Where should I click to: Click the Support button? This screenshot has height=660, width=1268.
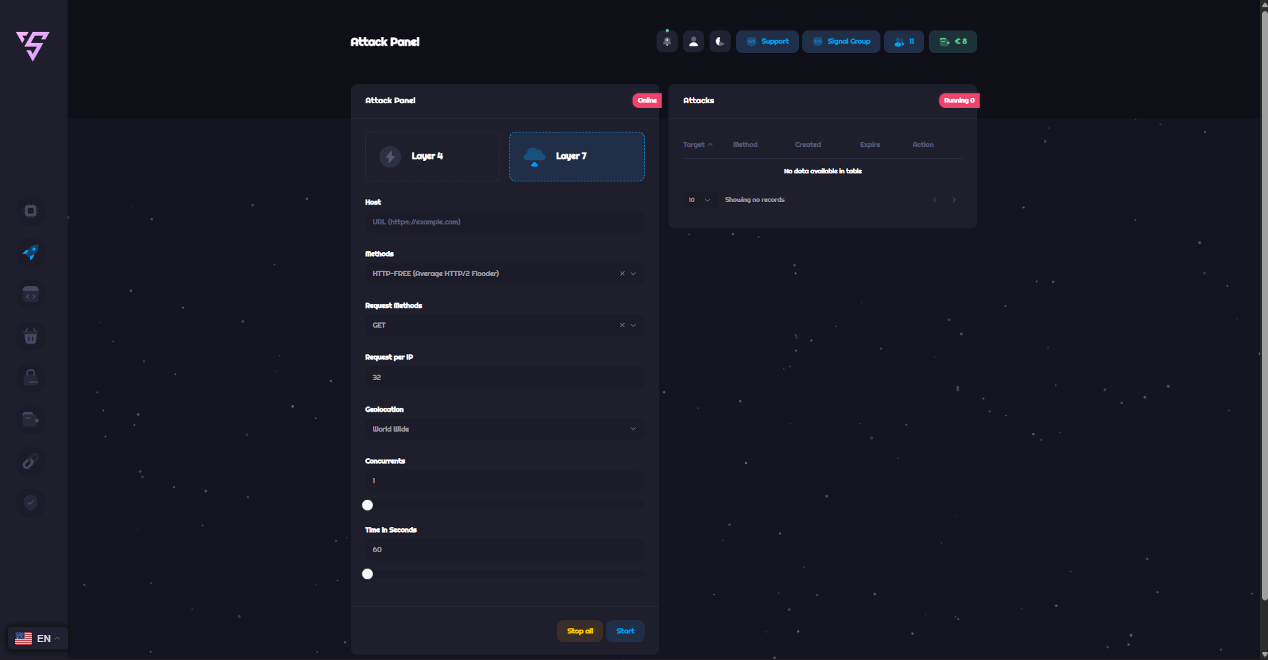tap(767, 42)
